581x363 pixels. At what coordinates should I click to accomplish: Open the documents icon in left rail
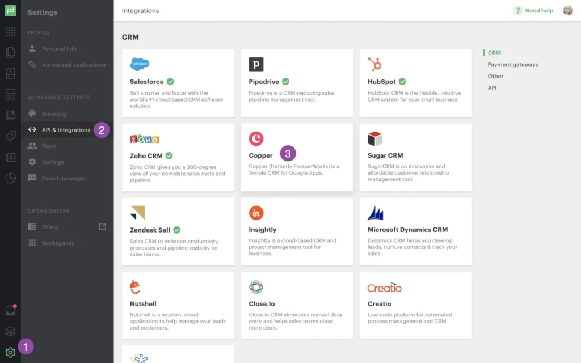pyautogui.click(x=10, y=52)
